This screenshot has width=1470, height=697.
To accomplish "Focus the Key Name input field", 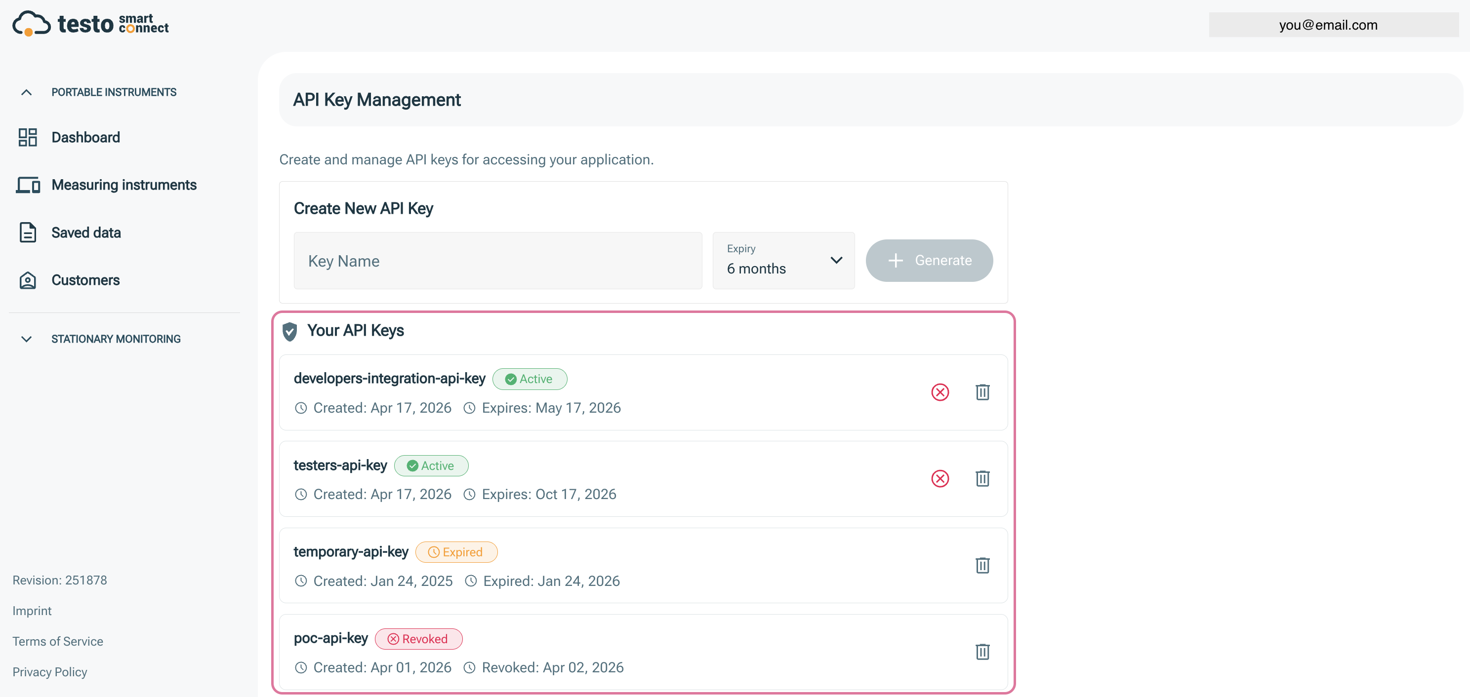I will [497, 261].
